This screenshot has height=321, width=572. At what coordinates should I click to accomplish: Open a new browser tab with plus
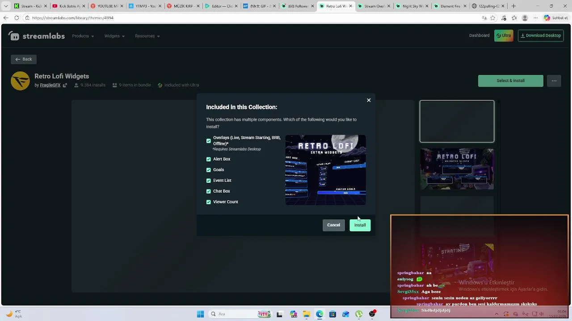(513, 6)
